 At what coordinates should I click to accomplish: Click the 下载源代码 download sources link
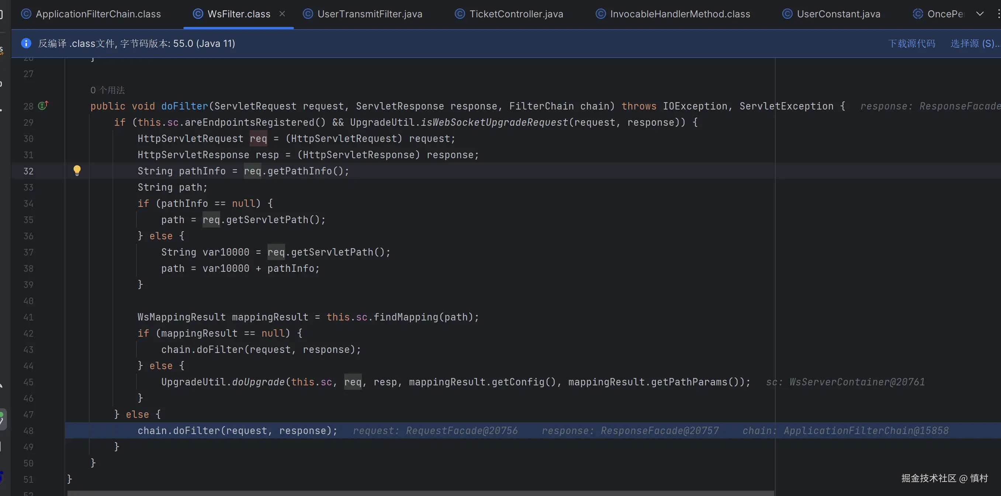coord(912,43)
